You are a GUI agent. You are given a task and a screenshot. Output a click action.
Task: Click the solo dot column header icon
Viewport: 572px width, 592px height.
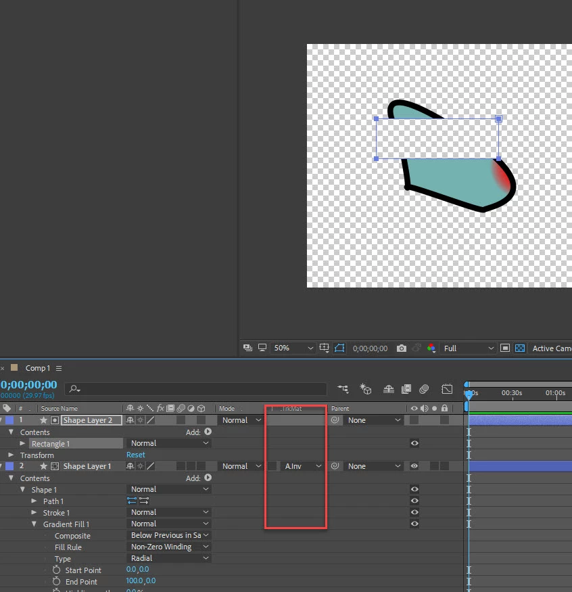click(434, 408)
